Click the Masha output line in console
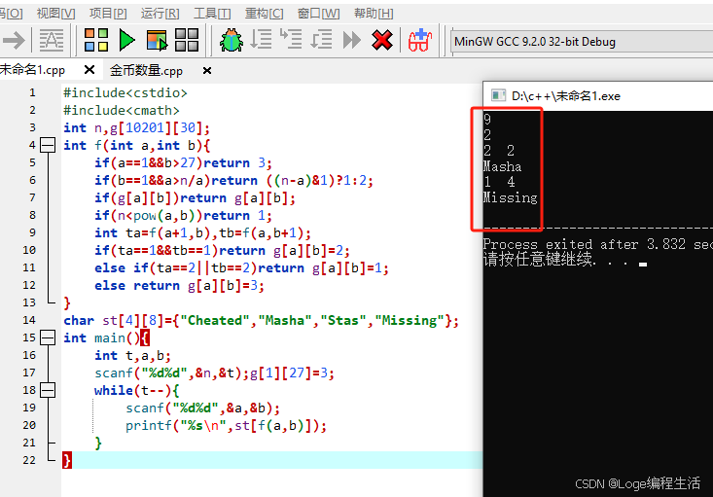713x497 pixels. (x=502, y=166)
